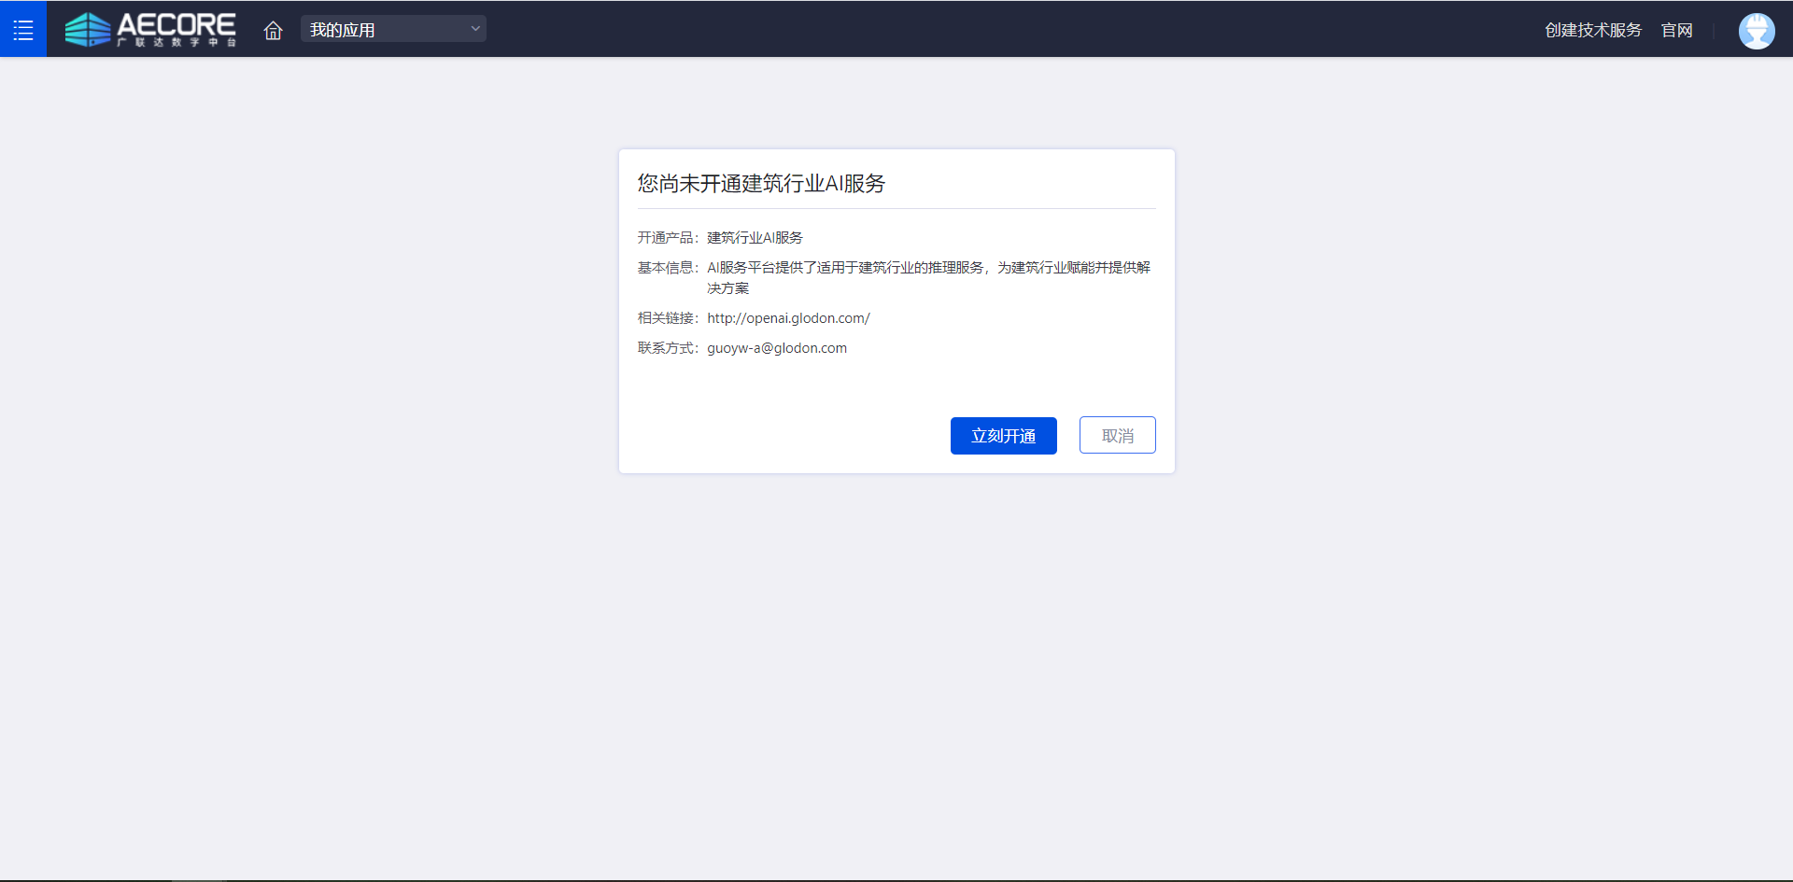Image resolution: width=1793 pixels, height=882 pixels.
Task: Open the hamburger menu in top-left corner
Action: click(23, 30)
